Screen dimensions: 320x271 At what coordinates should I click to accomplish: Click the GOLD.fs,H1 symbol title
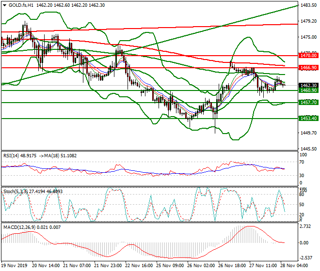[x=21, y=5]
